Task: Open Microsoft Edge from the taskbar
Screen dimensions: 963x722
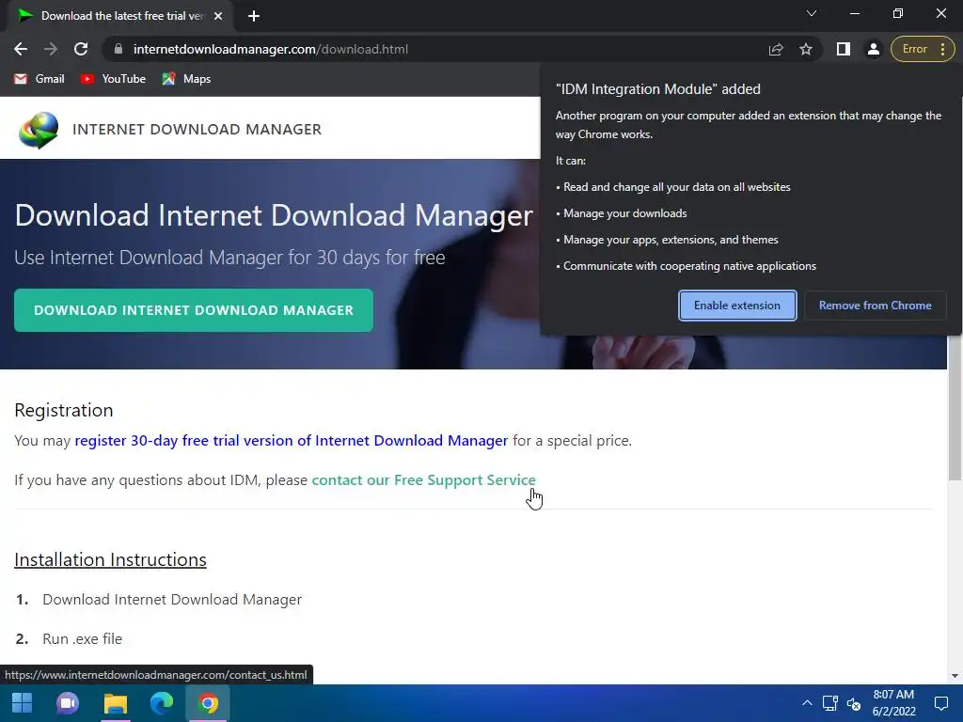Action: coord(162,703)
